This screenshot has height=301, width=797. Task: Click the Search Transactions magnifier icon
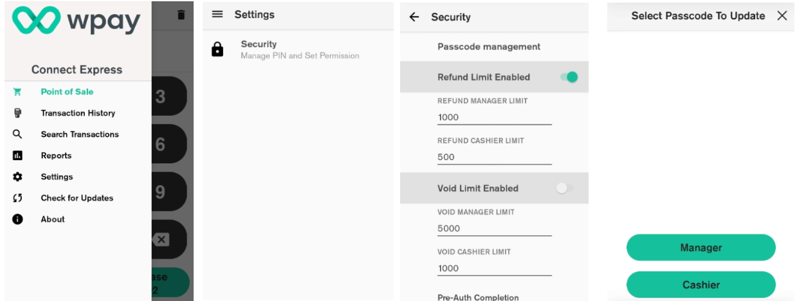click(x=18, y=134)
